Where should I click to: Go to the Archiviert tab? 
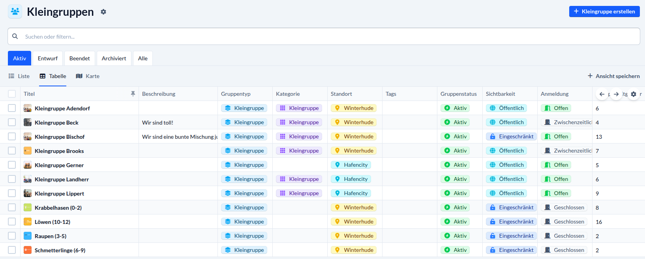(114, 58)
